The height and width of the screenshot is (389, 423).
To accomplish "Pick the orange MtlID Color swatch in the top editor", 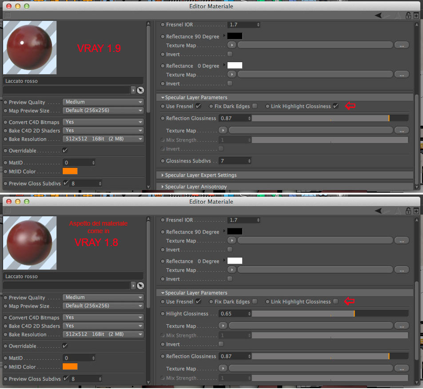I will (70, 171).
